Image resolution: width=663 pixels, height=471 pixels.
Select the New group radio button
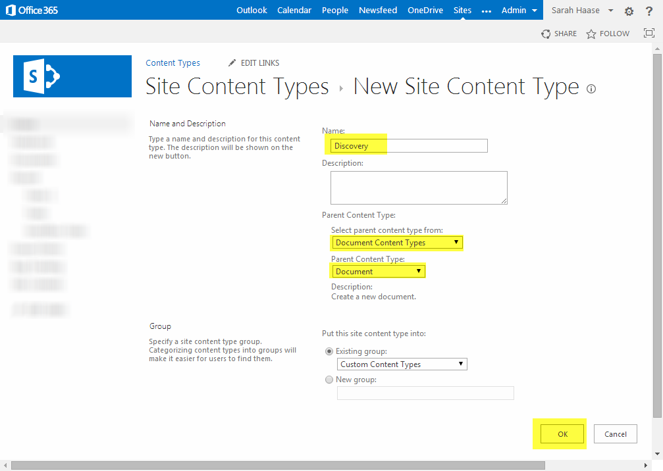329,380
